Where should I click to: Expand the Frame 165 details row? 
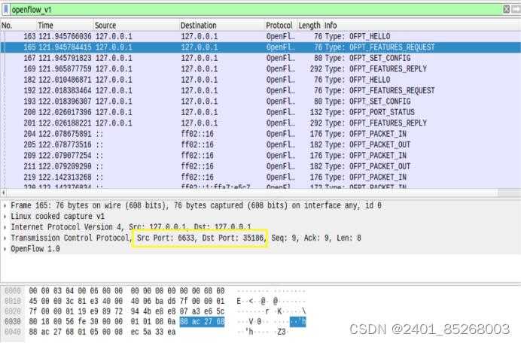5,206
